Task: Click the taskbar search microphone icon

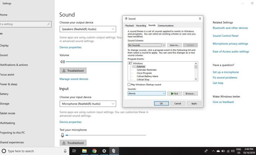Action: (65, 151)
